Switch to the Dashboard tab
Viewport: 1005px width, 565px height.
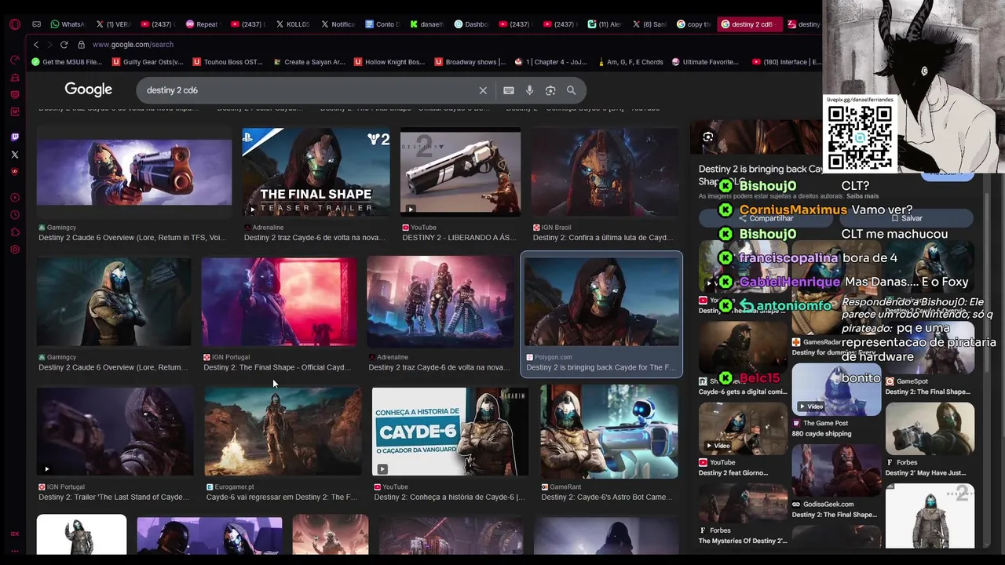click(x=471, y=24)
